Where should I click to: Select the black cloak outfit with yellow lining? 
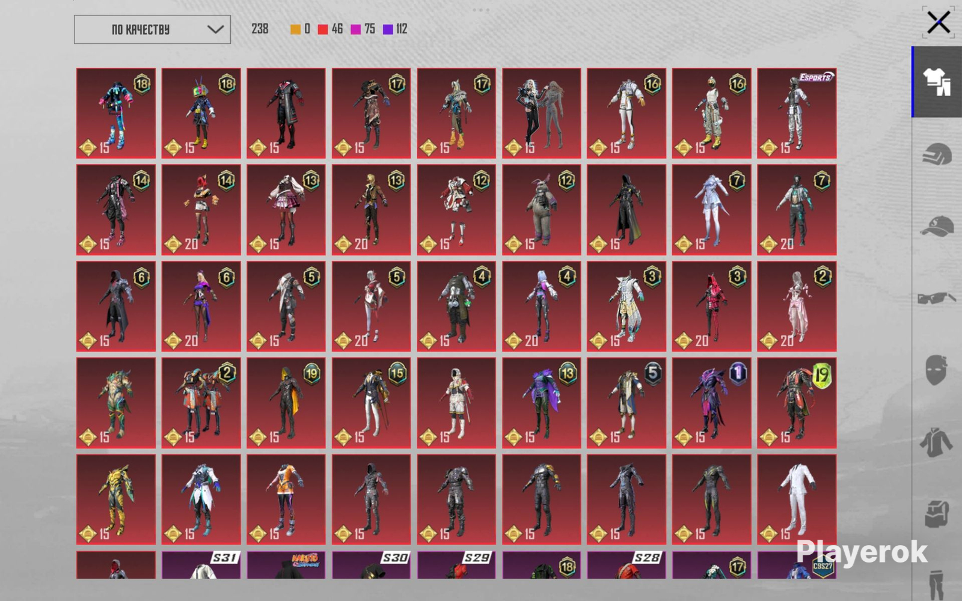pos(627,210)
